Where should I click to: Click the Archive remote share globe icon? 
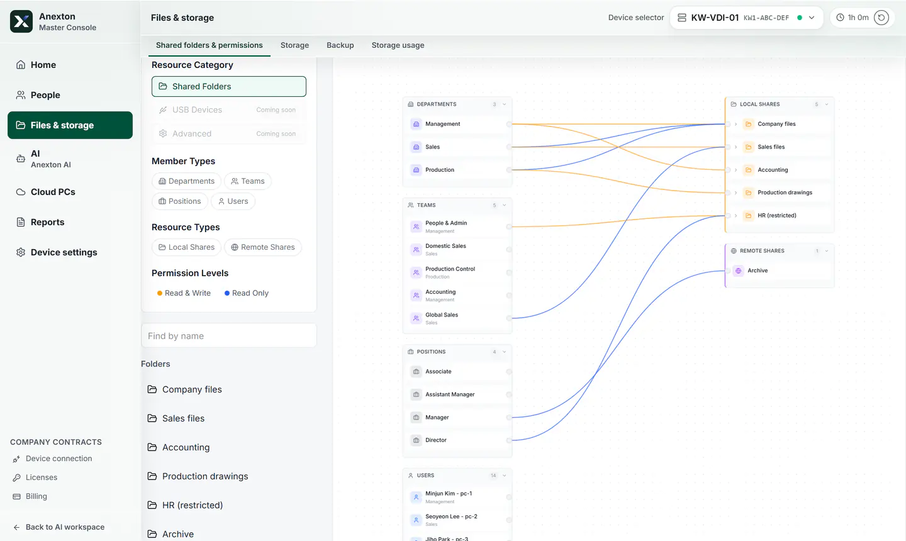pyautogui.click(x=739, y=270)
